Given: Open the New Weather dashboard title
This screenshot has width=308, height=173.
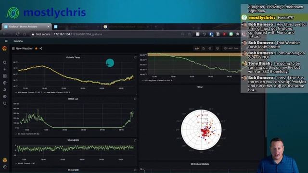Looking at the screenshot, I should point(24,49).
